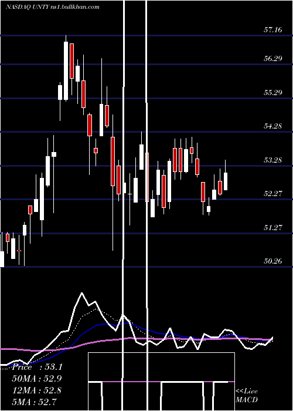
Task: Click the 53.28 price axis label
Action: click(x=273, y=160)
